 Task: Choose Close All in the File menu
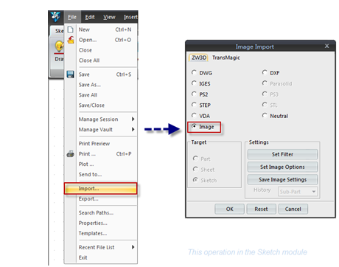pos(101,60)
